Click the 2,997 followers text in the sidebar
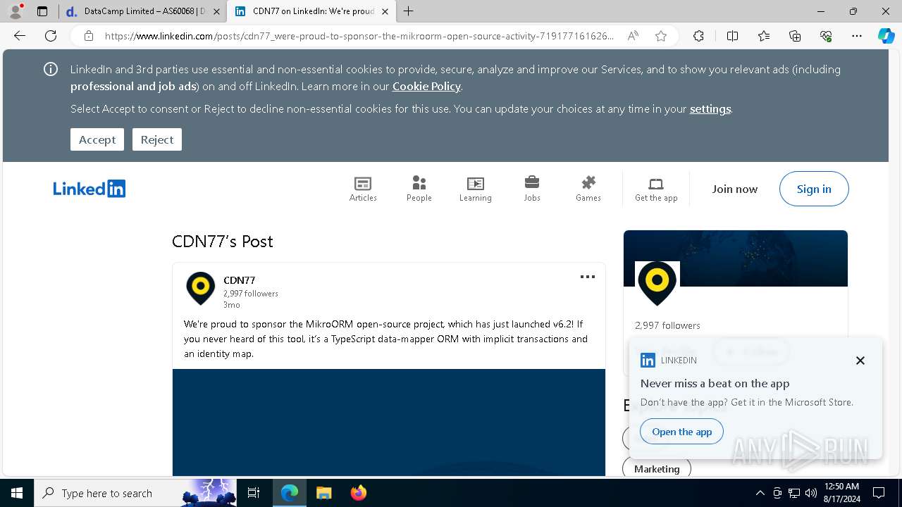 667,325
